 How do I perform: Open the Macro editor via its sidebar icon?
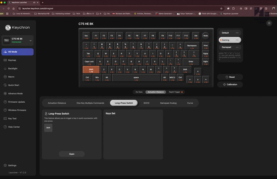pos(12,77)
